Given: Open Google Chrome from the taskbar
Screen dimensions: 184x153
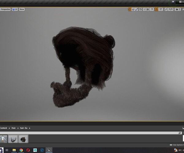Looking at the screenshot, I should coord(21,150).
